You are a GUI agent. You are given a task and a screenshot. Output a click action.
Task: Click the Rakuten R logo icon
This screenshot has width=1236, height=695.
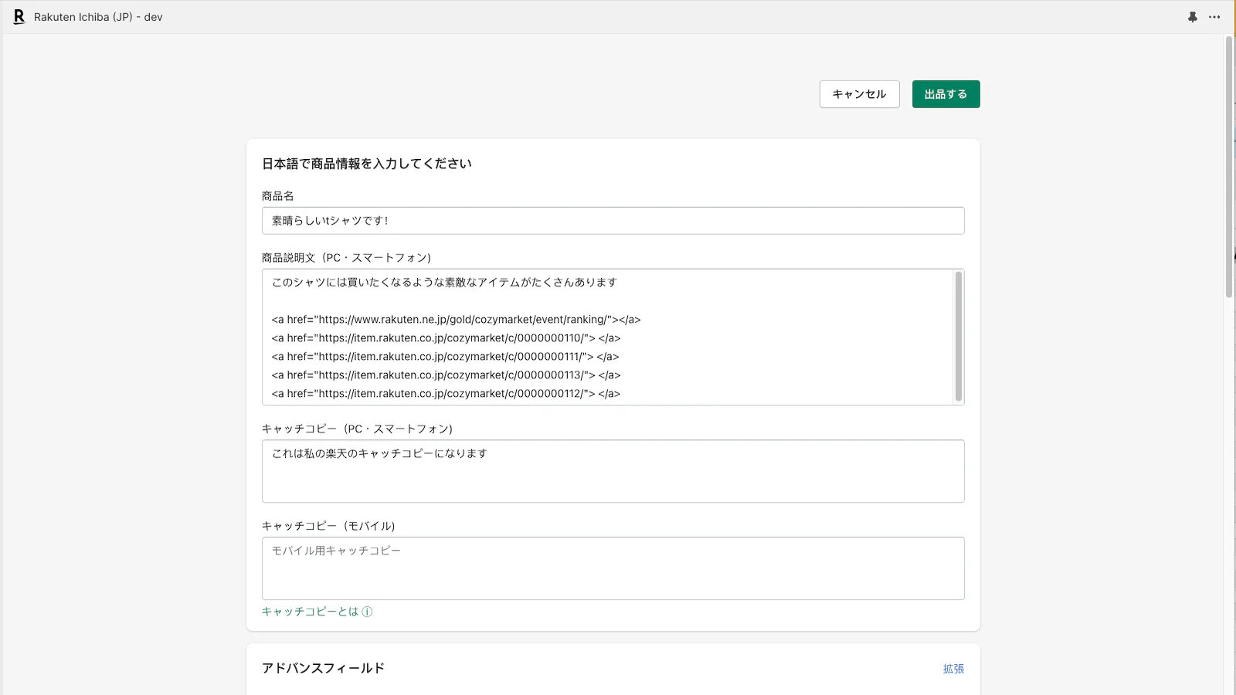[x=19, y=16]
